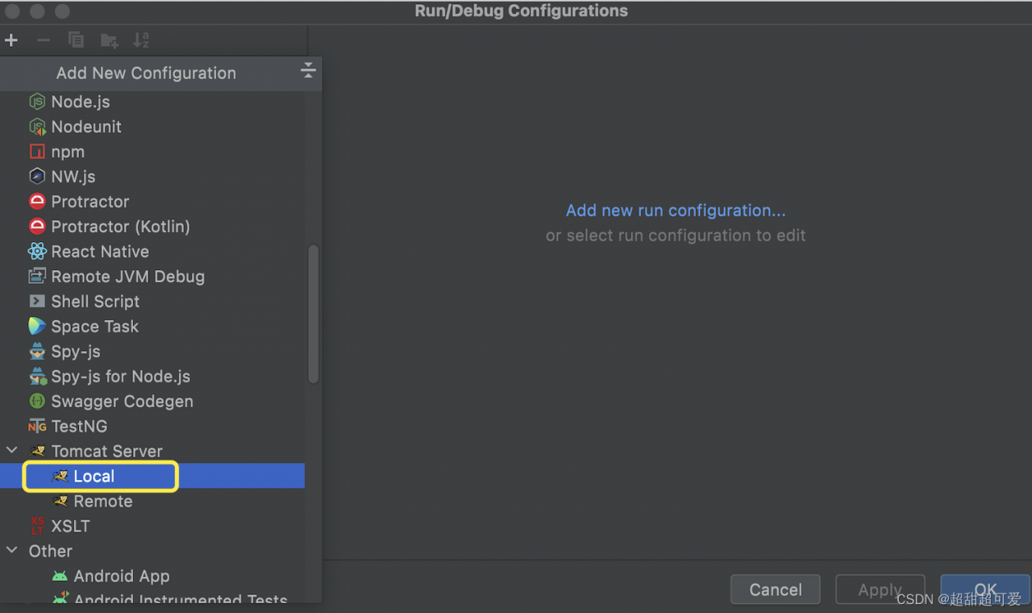Collapse the Tomcat Server group chevron

click(x=12, y=451)
